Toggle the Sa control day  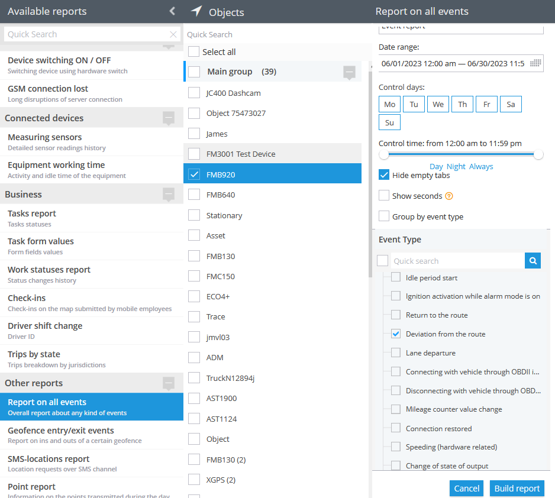(511, 104)
